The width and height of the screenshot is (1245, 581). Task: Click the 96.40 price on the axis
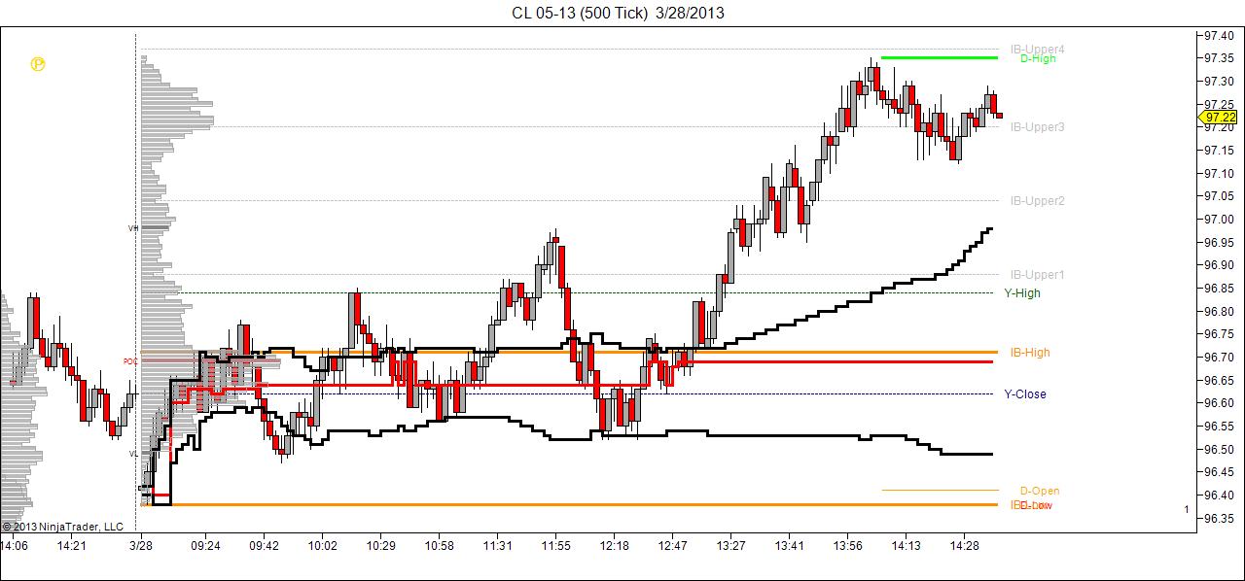[x=1218, y=495]
